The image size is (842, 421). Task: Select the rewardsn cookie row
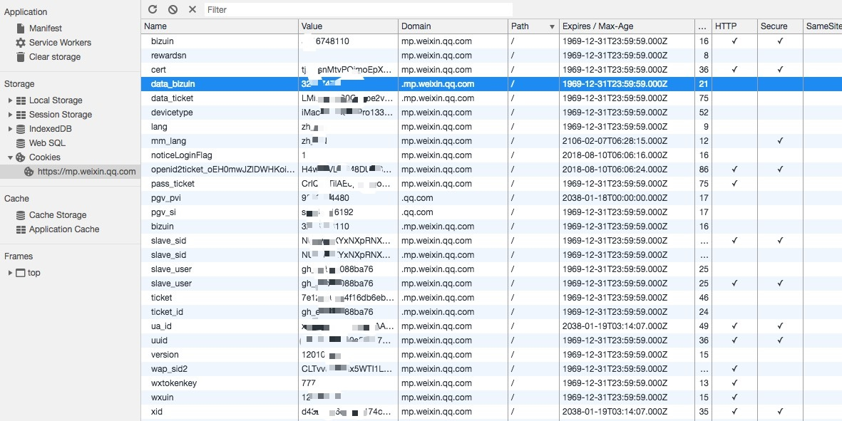[491, 56]
